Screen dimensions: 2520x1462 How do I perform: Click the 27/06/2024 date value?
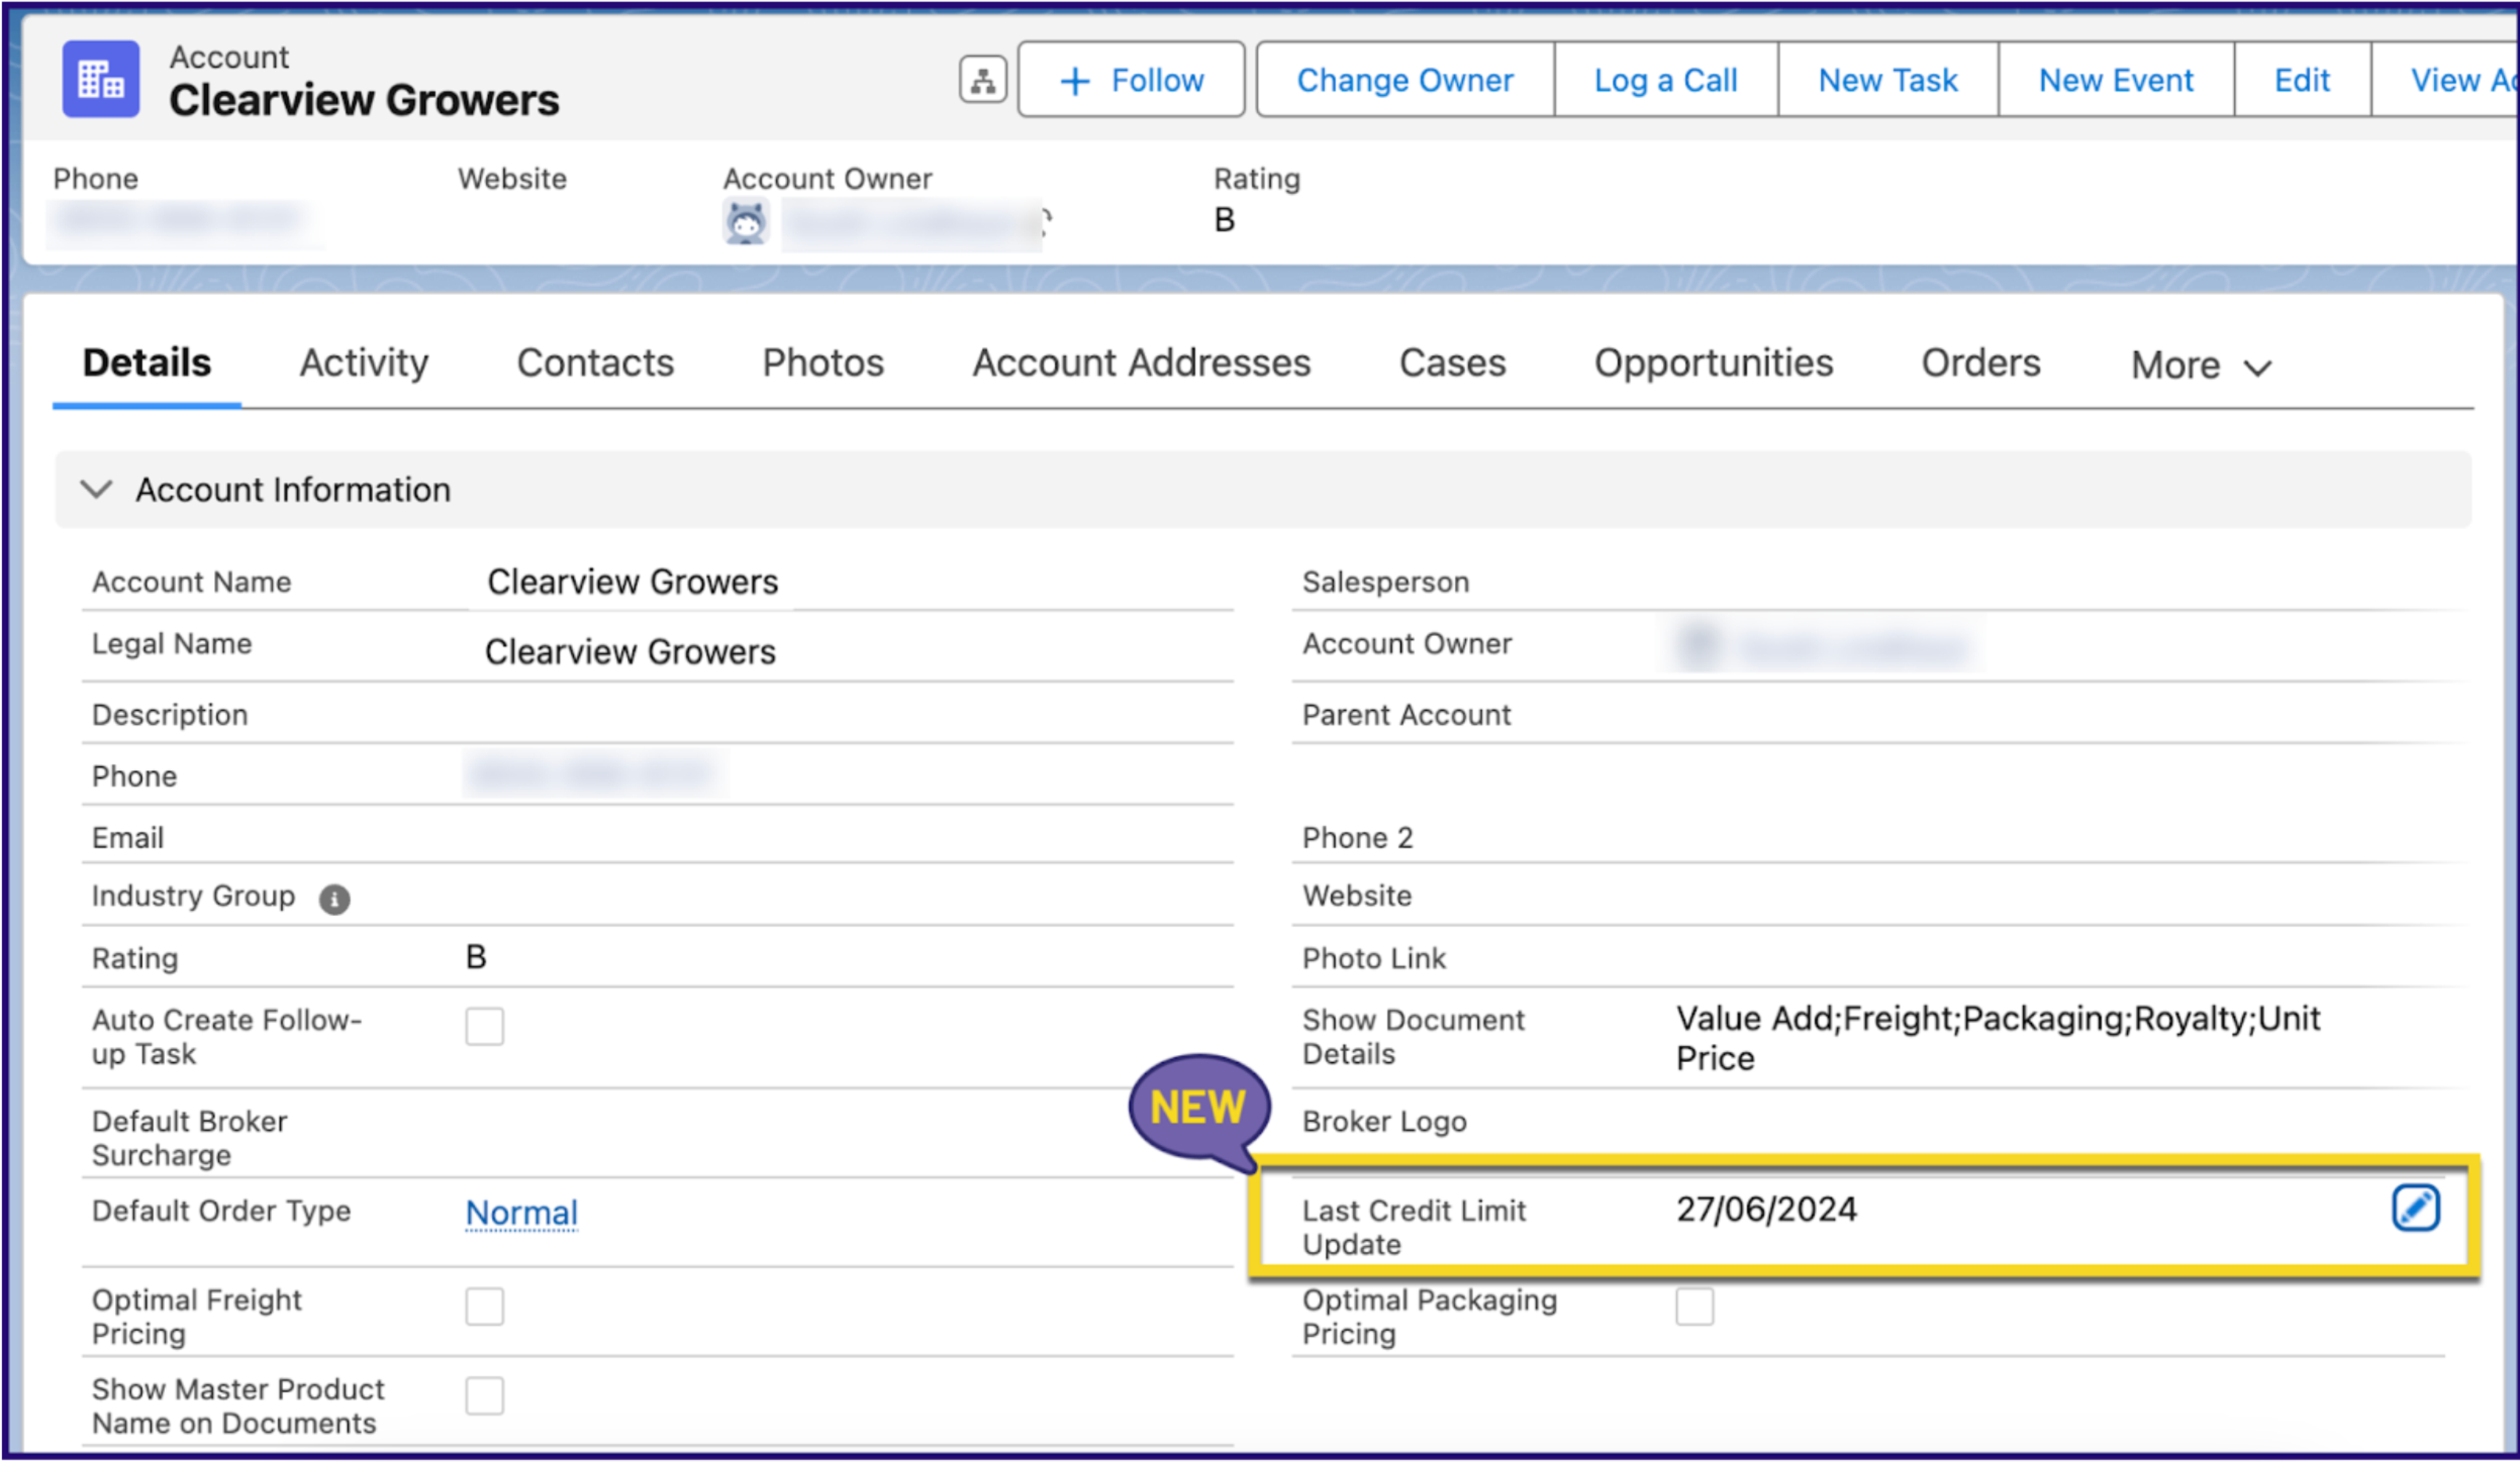1766,1209
